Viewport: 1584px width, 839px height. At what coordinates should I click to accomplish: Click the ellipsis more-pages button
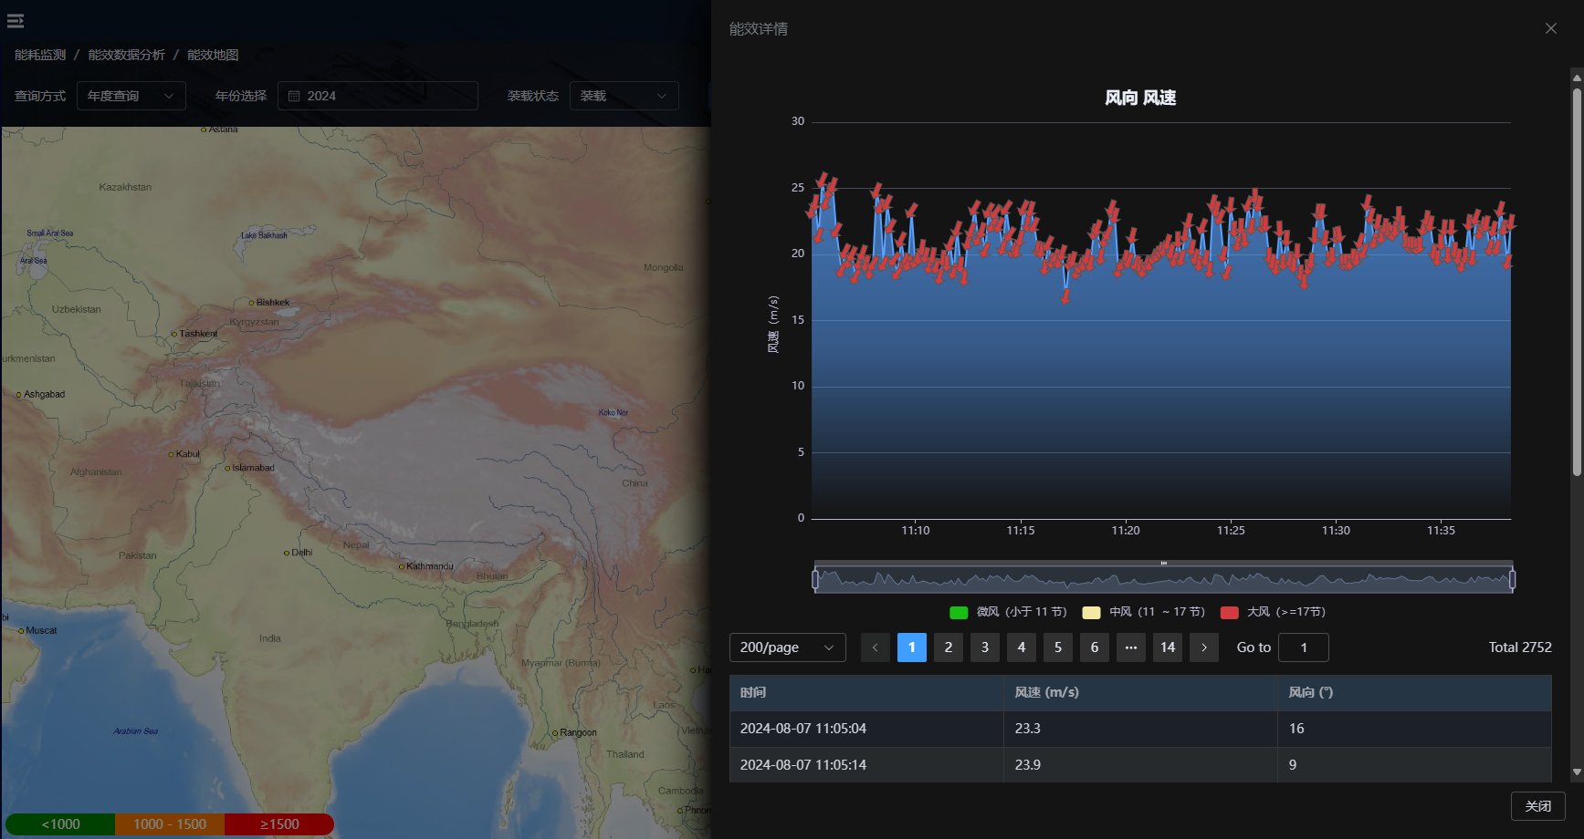coord(1130,647)
